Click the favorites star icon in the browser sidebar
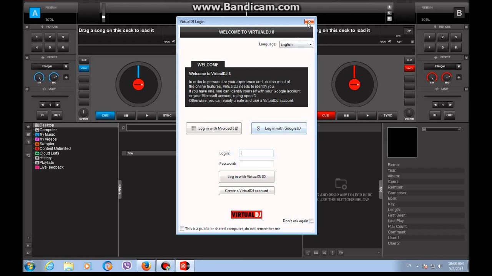The image size is (492, 276). [x=28, y=127]
